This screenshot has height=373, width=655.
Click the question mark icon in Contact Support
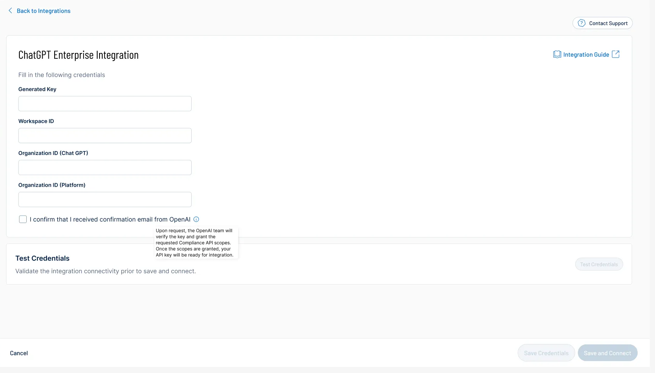click(581, 23)
